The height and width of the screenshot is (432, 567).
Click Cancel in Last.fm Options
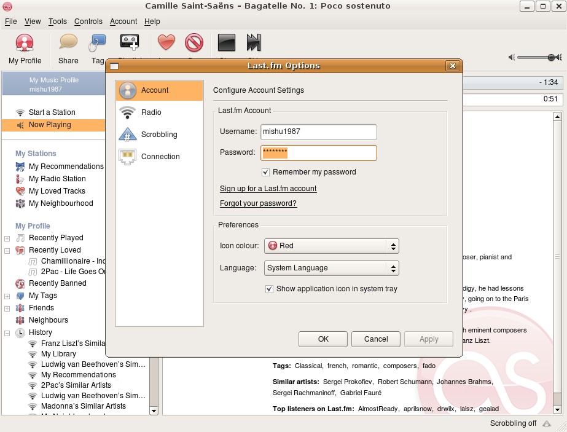(x=376, y=339)
